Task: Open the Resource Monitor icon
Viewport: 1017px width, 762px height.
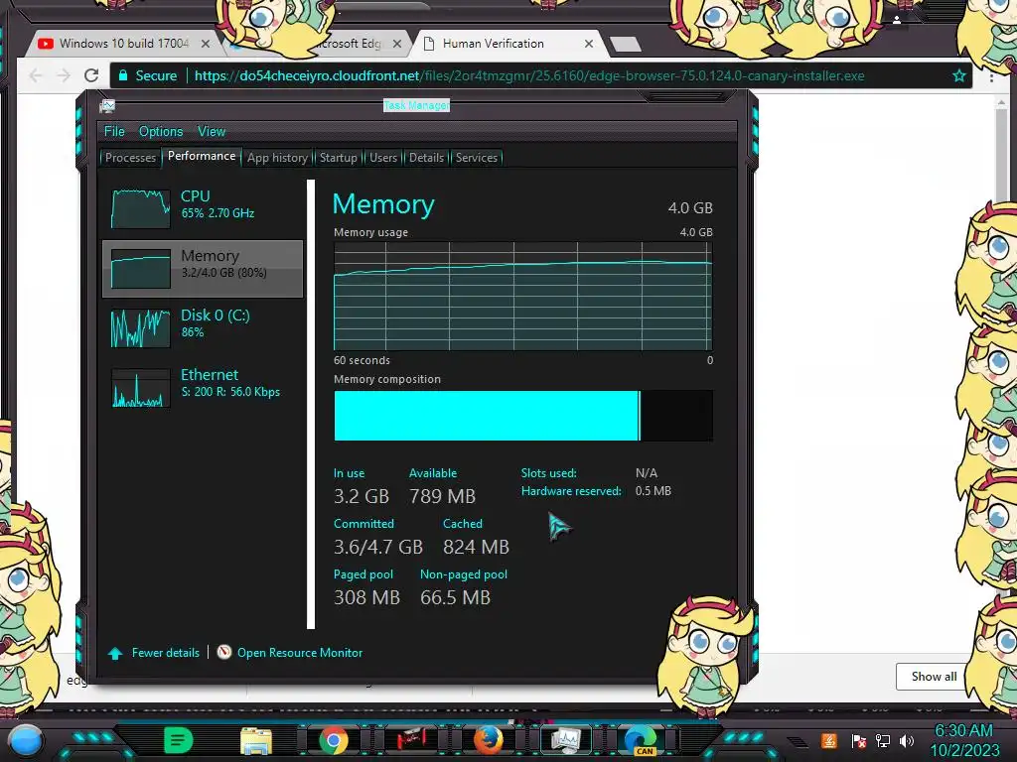Action: pyautogui.click(x=223, y=652)
